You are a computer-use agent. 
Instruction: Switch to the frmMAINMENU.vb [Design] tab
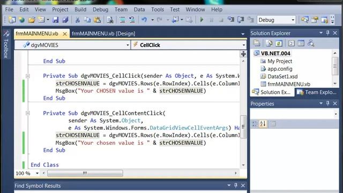tap(103, 34)
